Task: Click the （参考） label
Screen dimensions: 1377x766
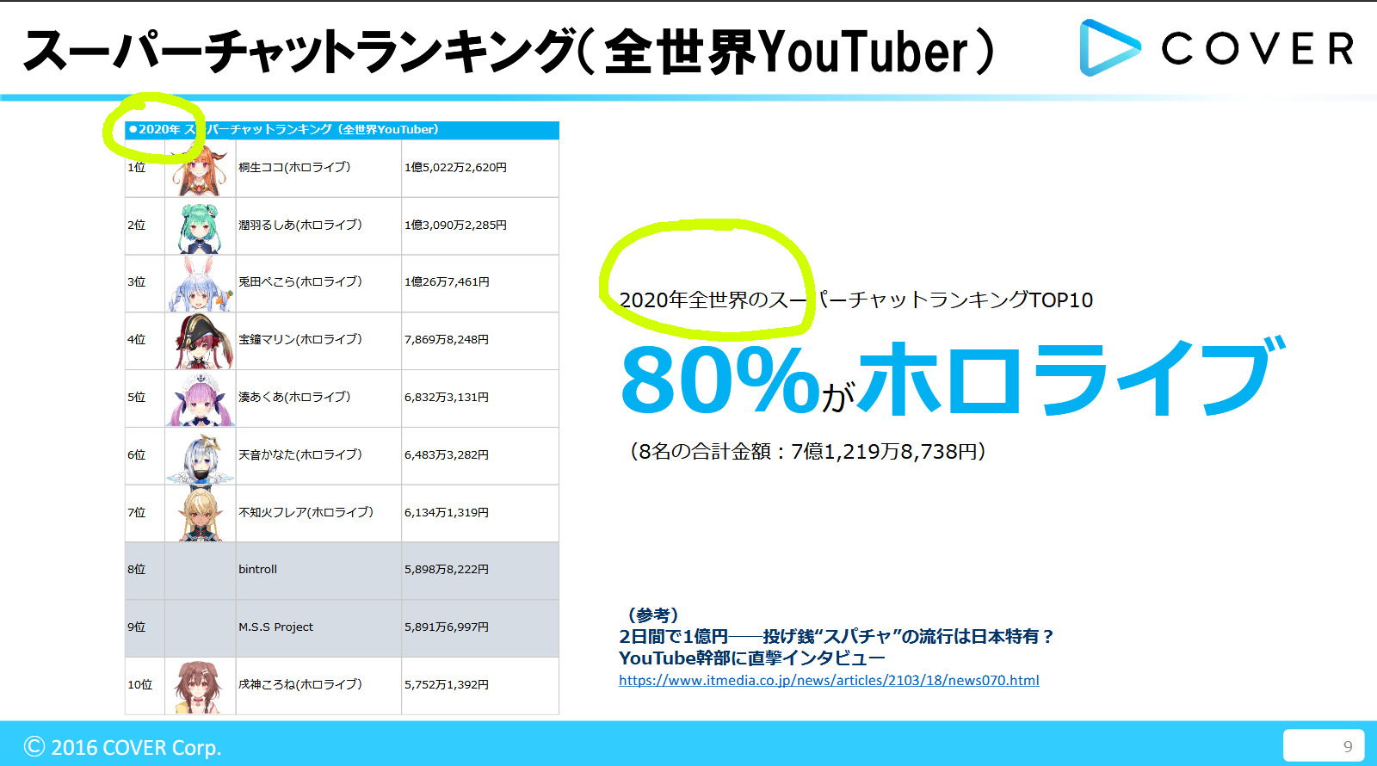Action: (x=653, y=615)
